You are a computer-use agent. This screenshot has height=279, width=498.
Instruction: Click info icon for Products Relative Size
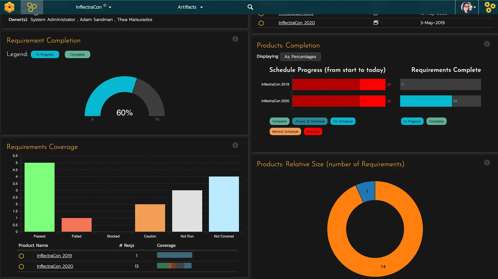pyautogui.click(x=487, y=163)
